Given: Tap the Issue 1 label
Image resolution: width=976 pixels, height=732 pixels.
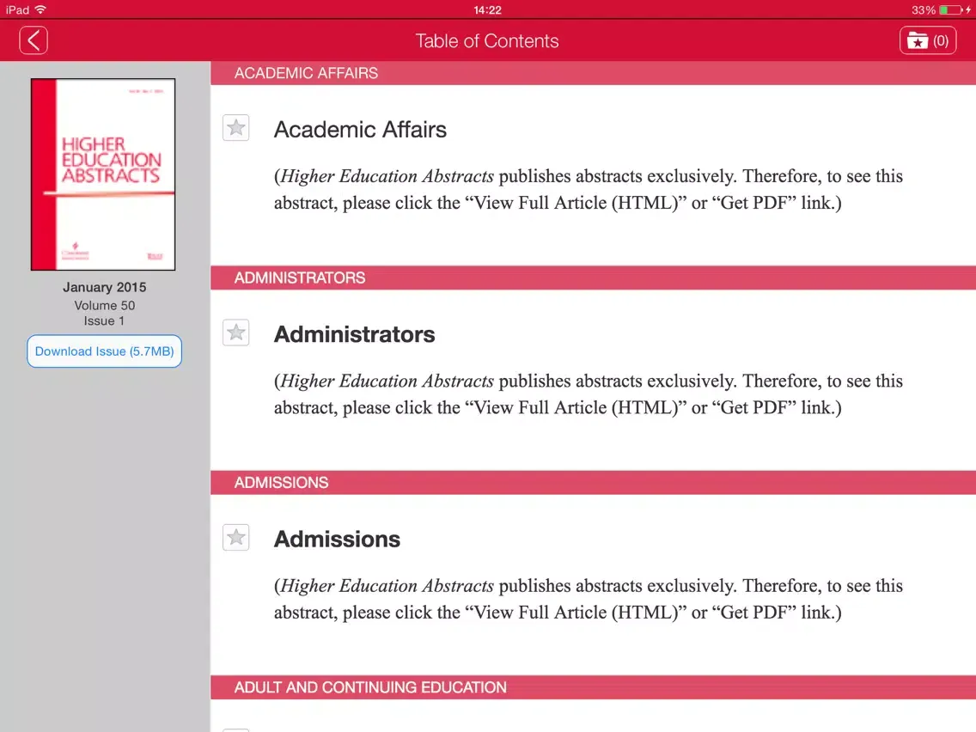Looking at the screenshot, I should coord(105,321).
